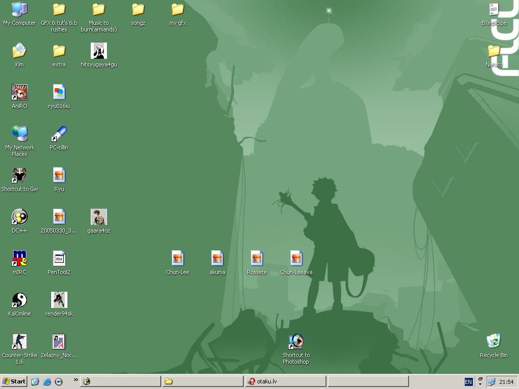This screenshot has height=389, width=519.
Task: Click the network connection tray icon
Action: click(x=492, y=382)
